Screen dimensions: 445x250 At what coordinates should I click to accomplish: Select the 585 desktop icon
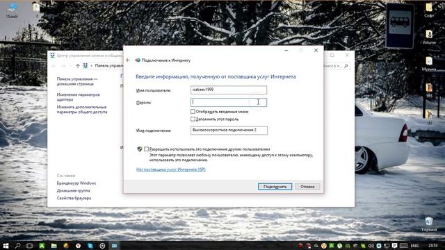pyautogui.click(x=429, y=90)
